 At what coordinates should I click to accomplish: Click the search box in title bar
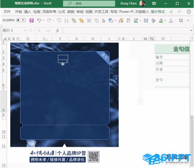click(x=89, y=3)
